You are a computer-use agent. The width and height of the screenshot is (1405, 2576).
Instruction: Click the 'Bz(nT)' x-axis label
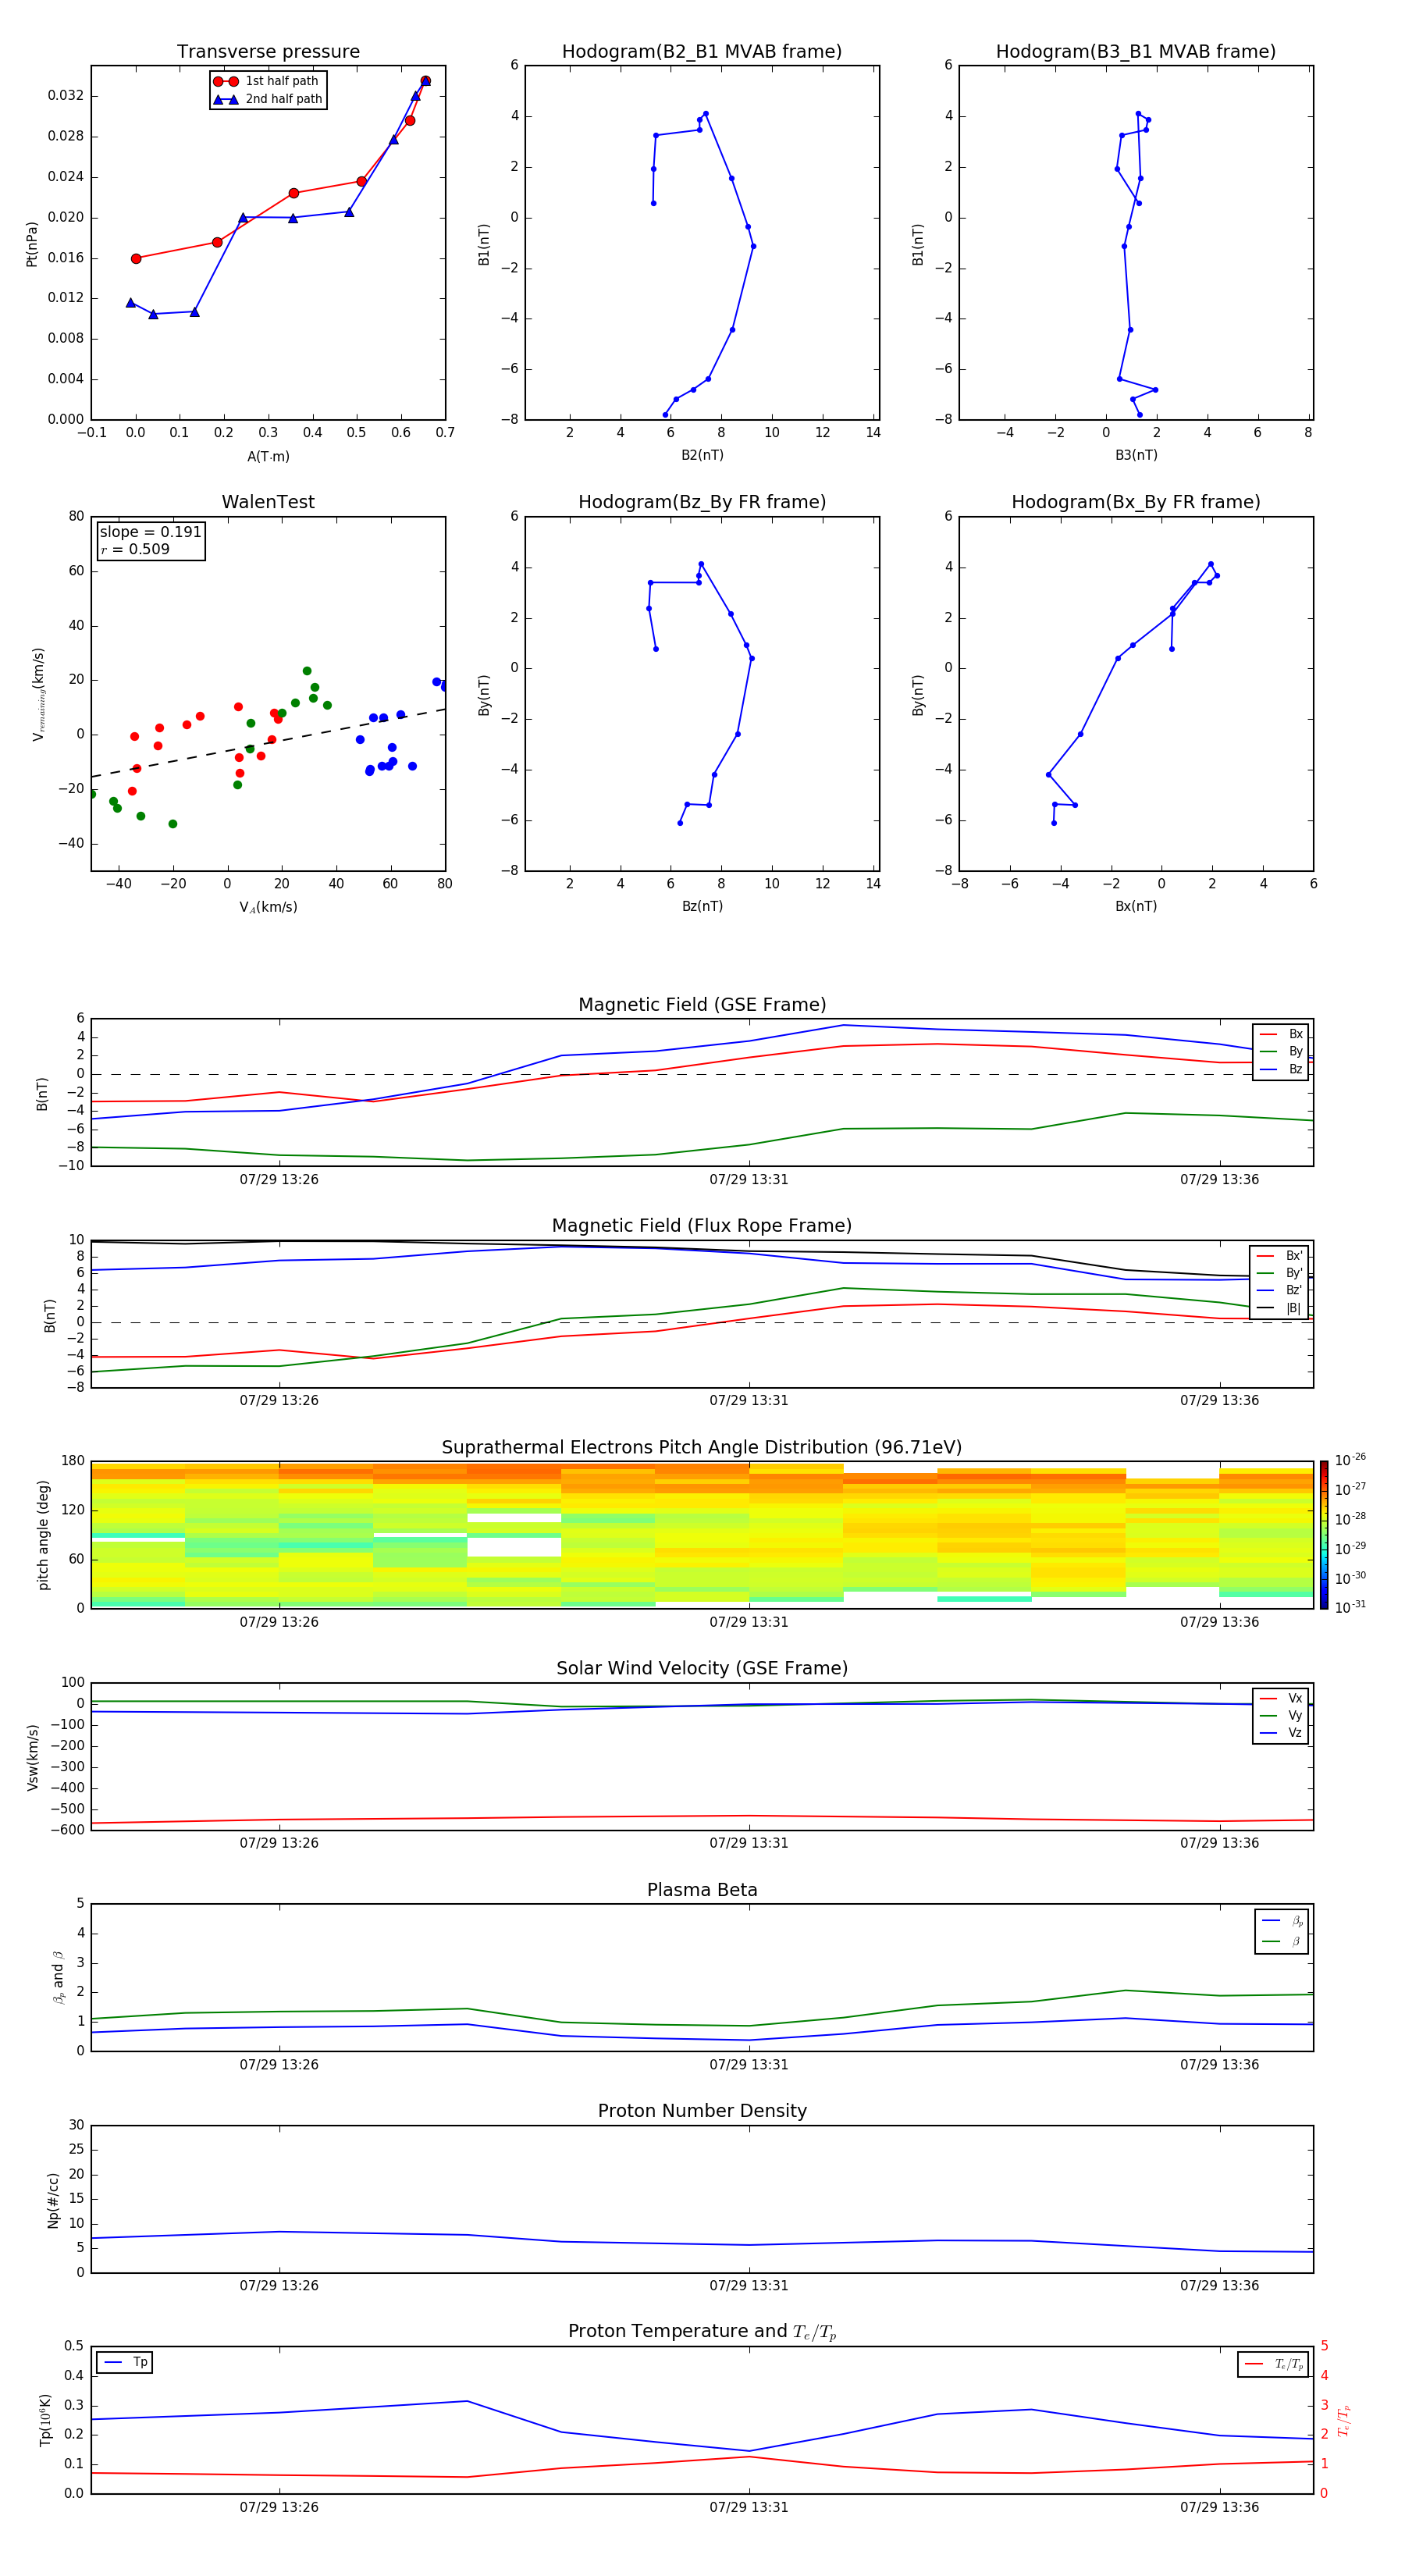702,906
